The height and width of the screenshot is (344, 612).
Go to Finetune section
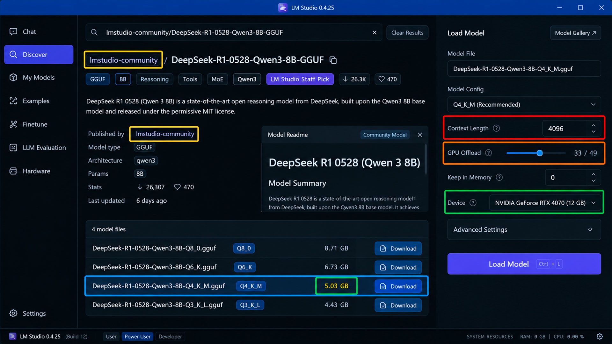(x=28, y=124)
